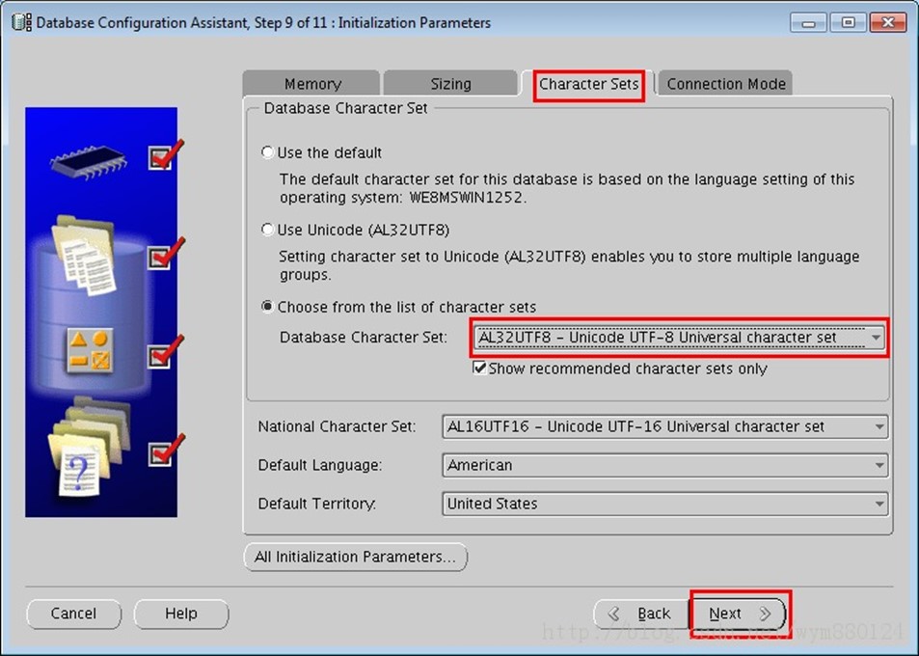Click the shapes palette icon on the database image
The width and height of the screenshot is (919, 656).
[90, 352]
